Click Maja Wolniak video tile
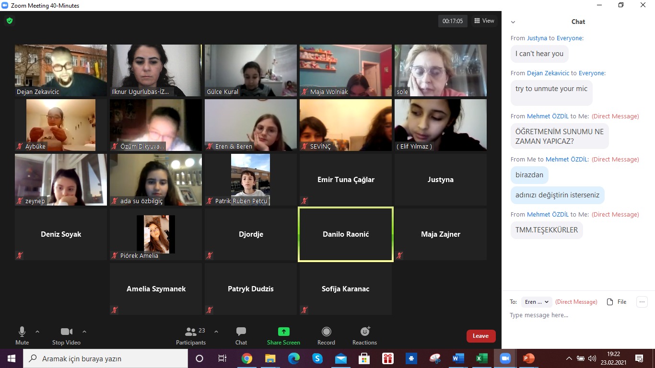 coord(346,70)
